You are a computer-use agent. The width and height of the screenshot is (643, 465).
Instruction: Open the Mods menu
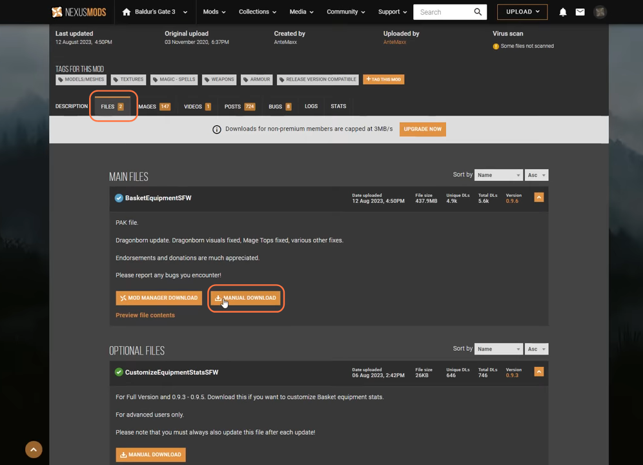point(214,12)
